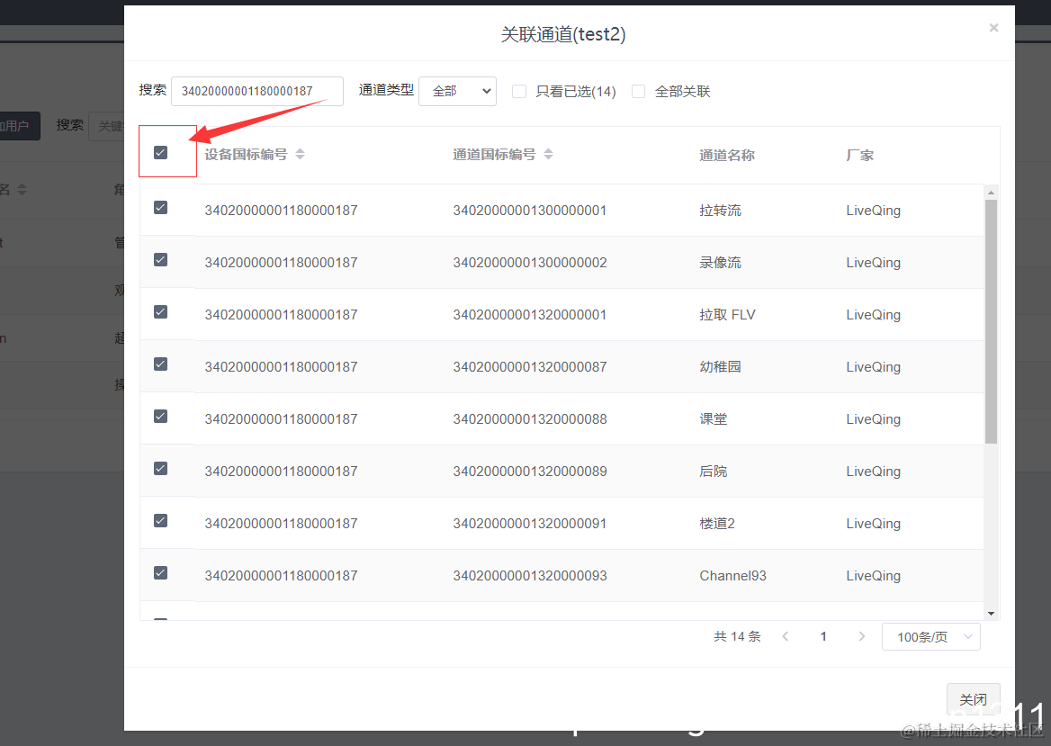Uncheck the row for Channel93
This screenshot has width=1051, height=746.
pos(160,573)
